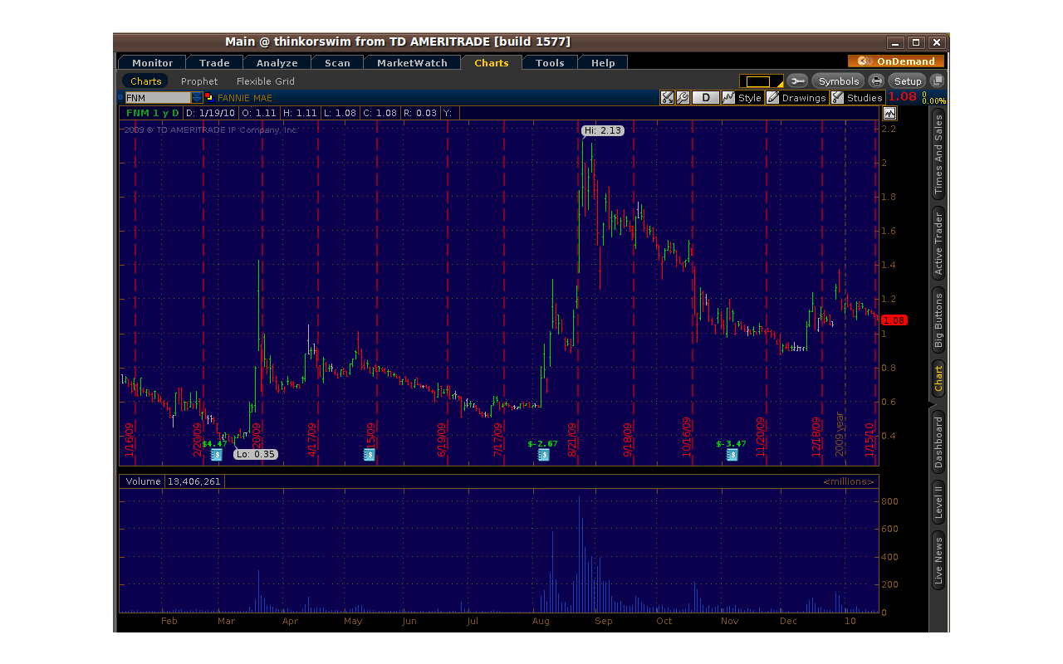1063x664 pixels.
Task: Click the FNM 1 y D chart label
Action: (152, 113)
